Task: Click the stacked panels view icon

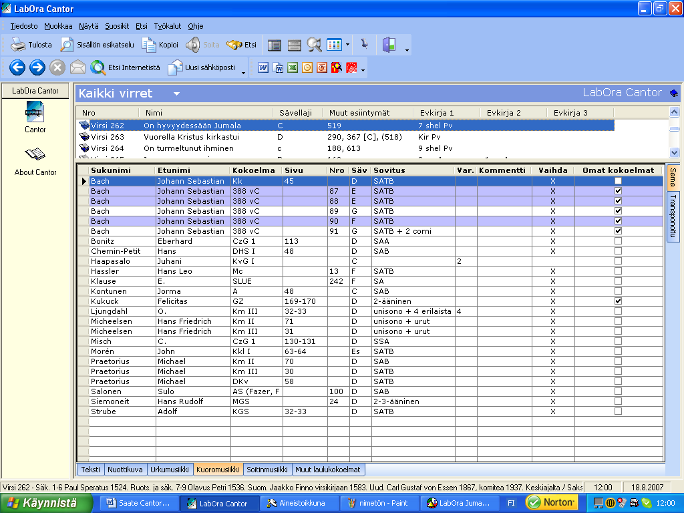Action: tap(295, 45)
